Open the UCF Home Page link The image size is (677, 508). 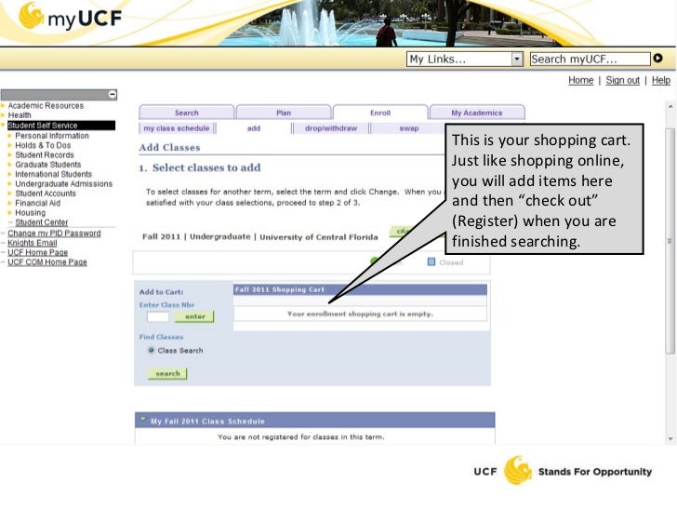tap(37, 252)
